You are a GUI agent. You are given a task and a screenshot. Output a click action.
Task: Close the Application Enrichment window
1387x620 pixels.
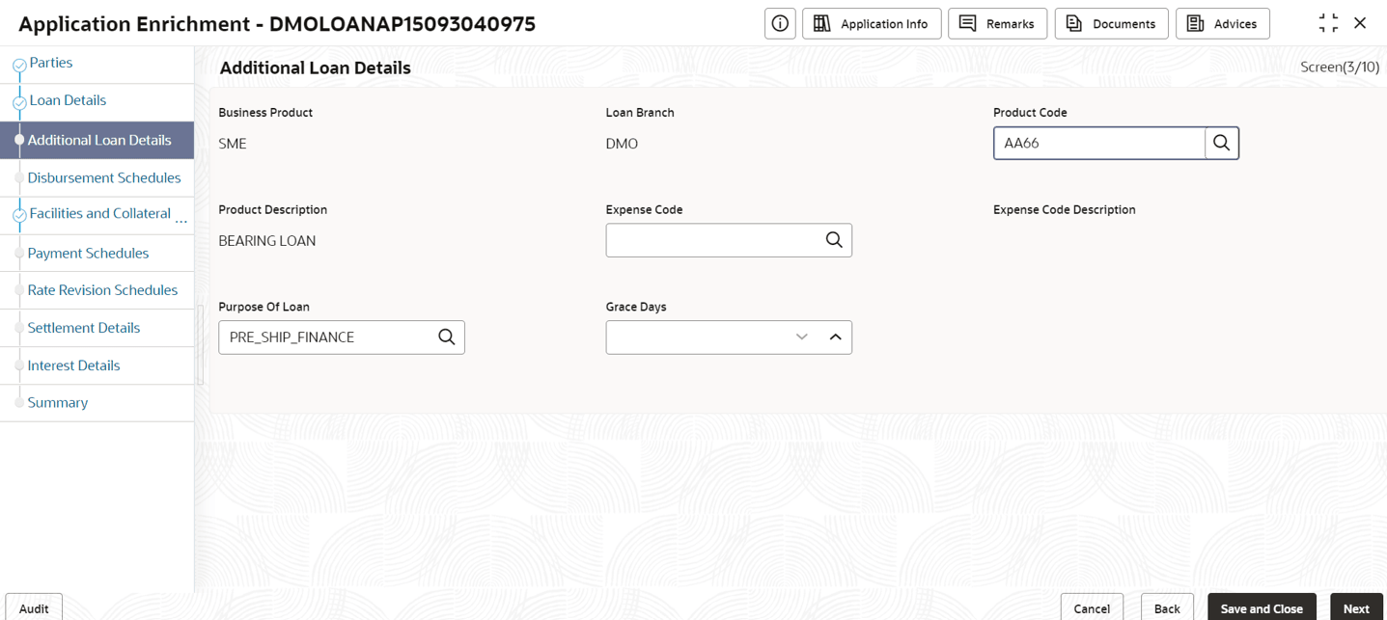(x=1360, y=23)
